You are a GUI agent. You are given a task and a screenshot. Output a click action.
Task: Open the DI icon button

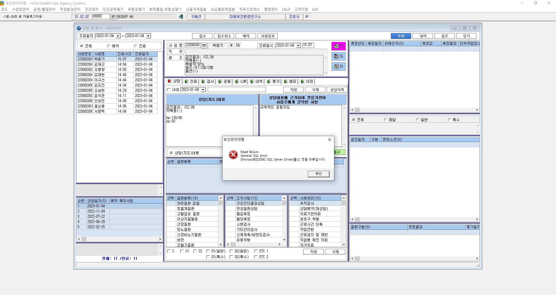coord(338,66)
